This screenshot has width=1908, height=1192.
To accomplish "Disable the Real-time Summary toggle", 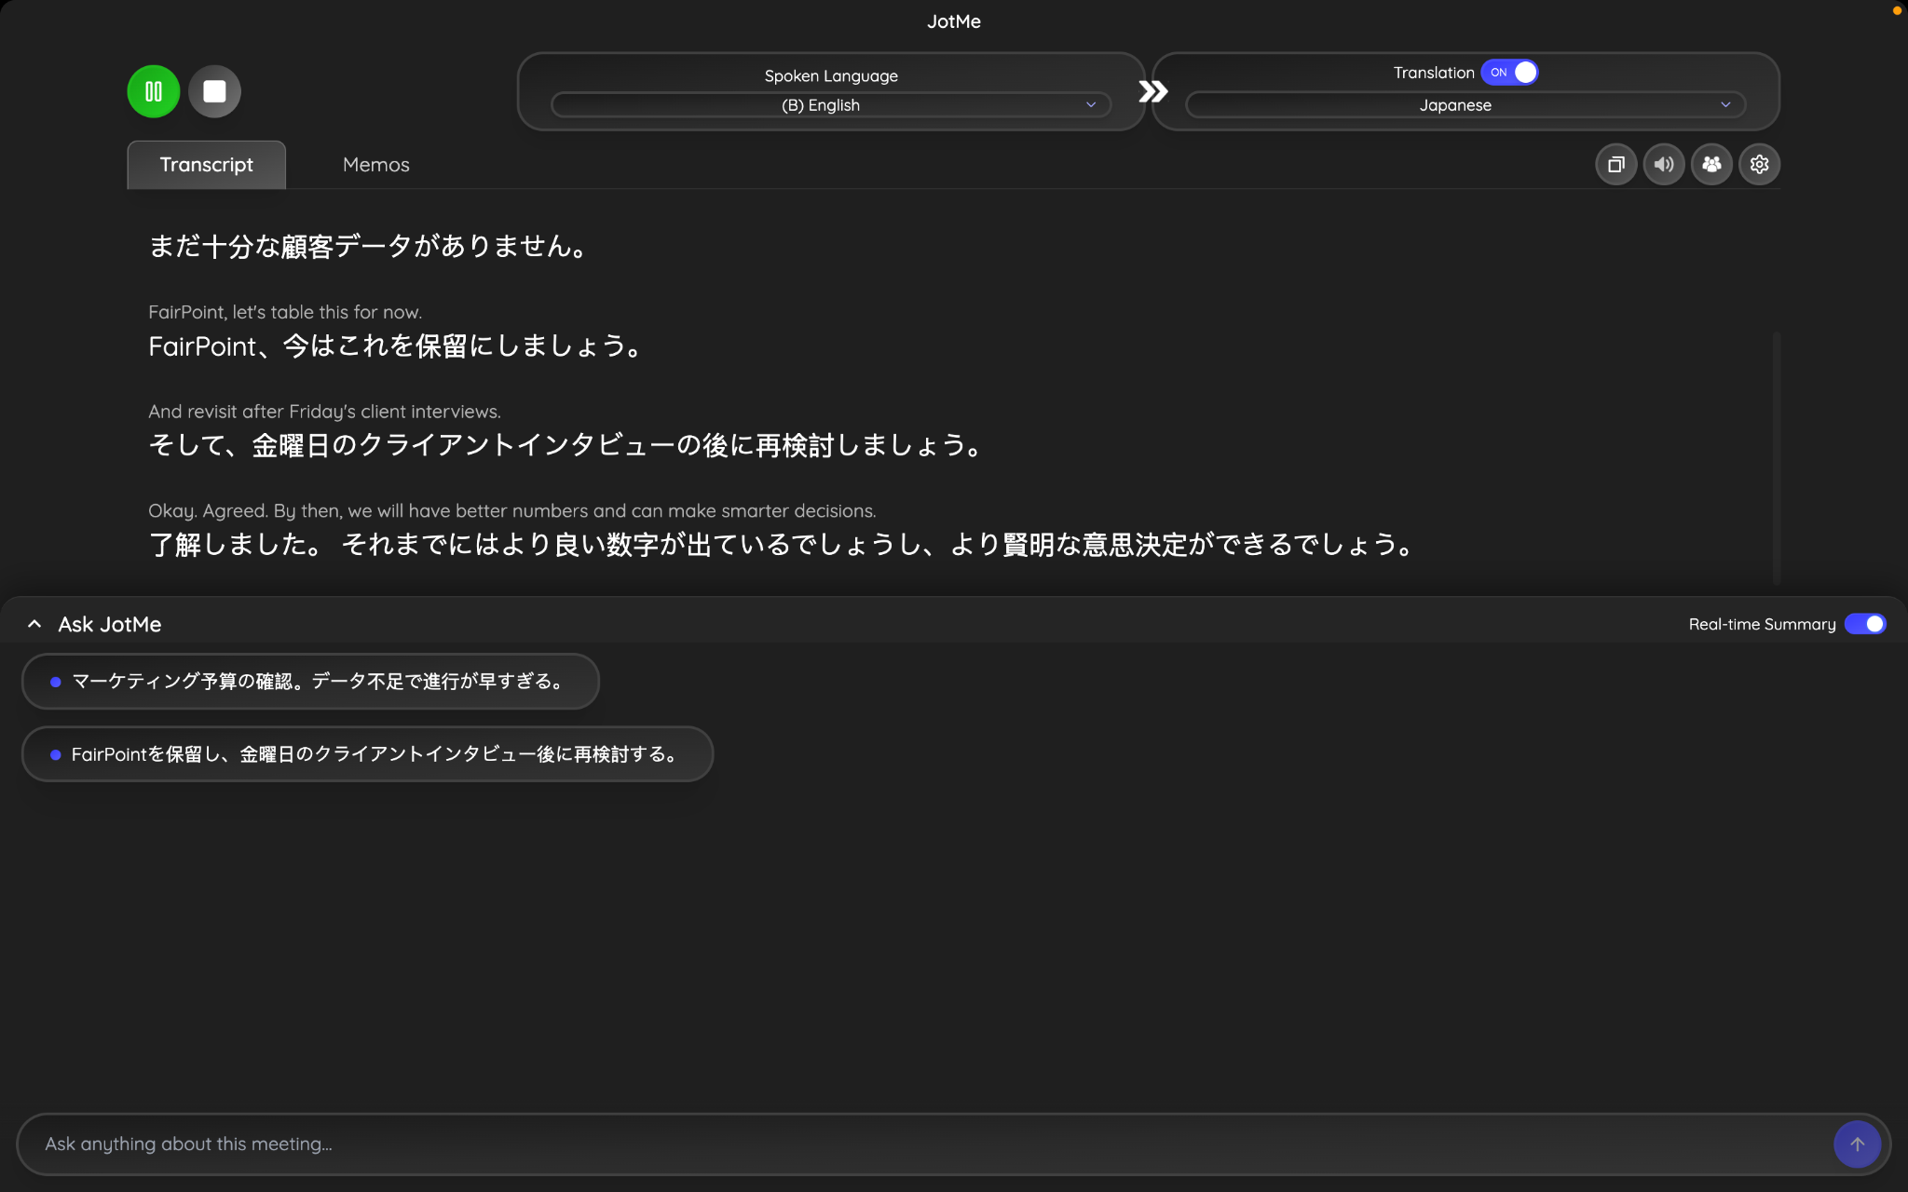I will pyautogui.click(x=1865, y=624).
